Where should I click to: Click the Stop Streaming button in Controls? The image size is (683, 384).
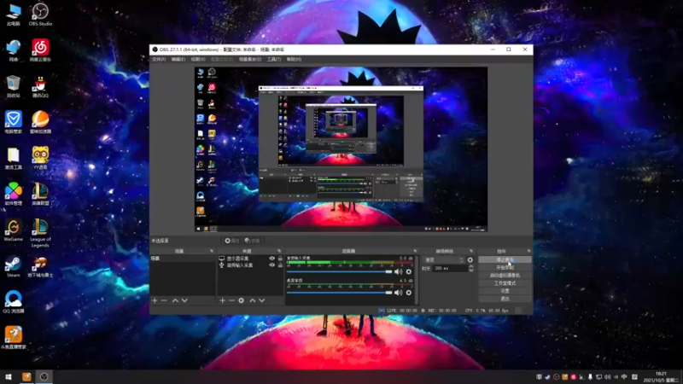[x=505, y=260]
